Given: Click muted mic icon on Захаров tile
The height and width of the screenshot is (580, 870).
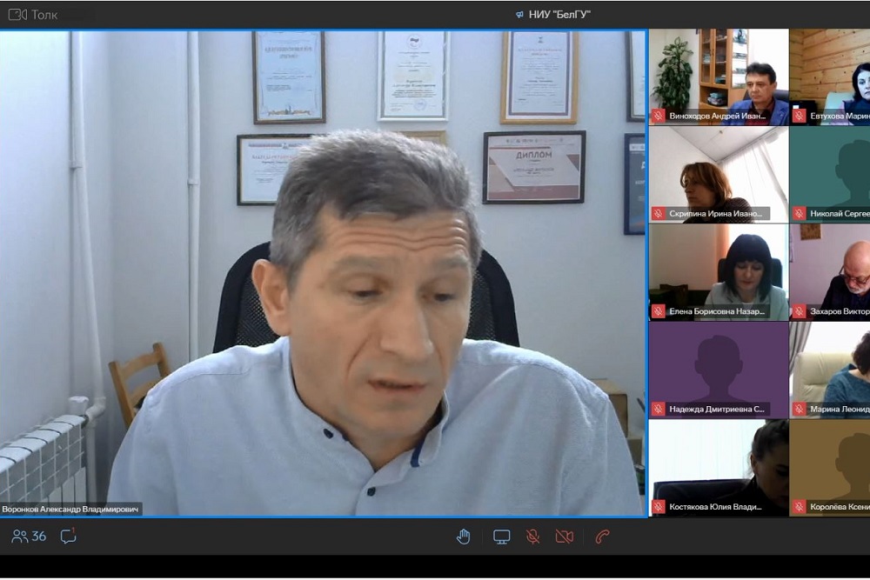Looking at the screenshot, I should point(799,311).
